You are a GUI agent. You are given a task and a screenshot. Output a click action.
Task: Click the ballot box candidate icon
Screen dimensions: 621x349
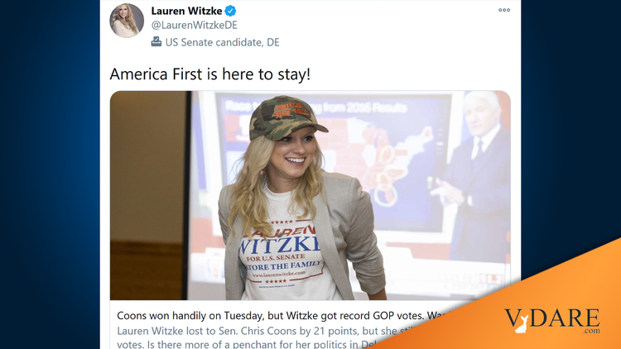click(x=156, y=41)
